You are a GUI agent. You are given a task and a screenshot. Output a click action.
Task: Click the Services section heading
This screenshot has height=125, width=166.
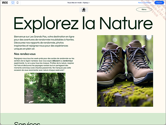point(27,123)
